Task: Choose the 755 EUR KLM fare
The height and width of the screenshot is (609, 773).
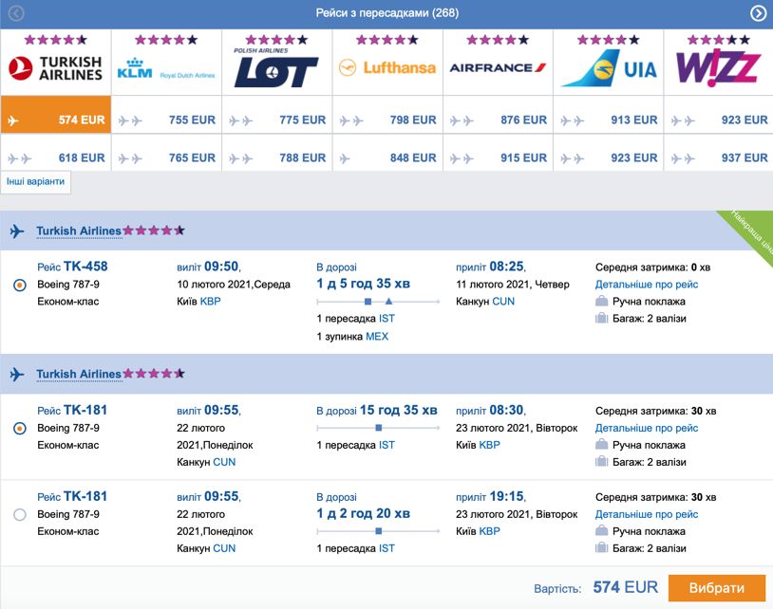Action: tap(166, 120)
